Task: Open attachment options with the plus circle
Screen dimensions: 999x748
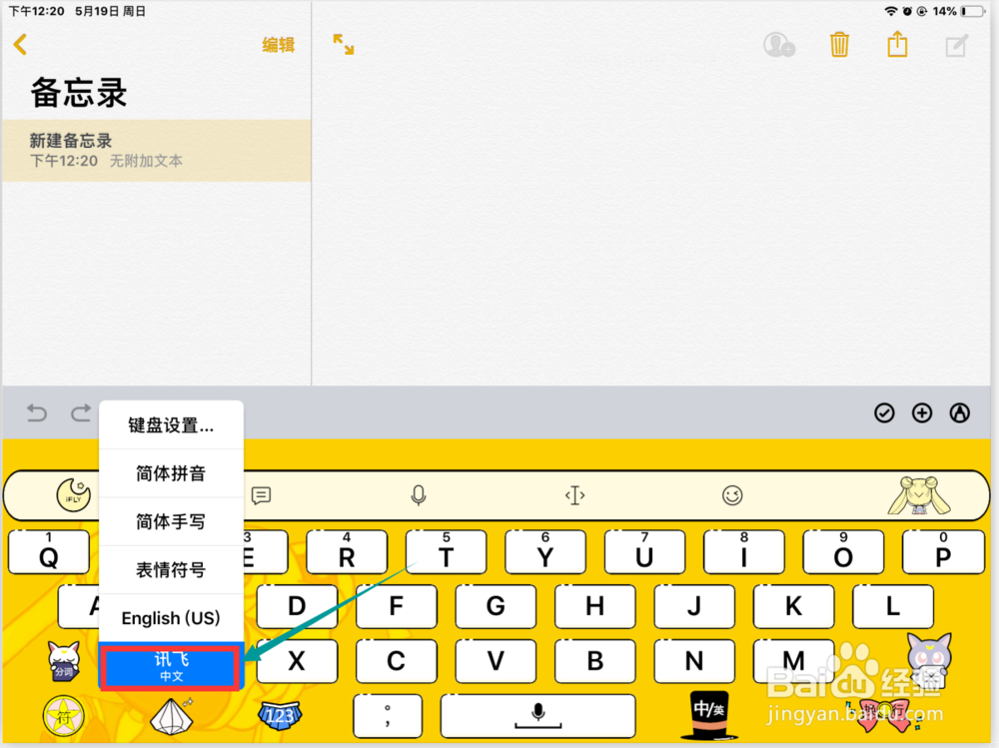Action: (x=921, y=412)
